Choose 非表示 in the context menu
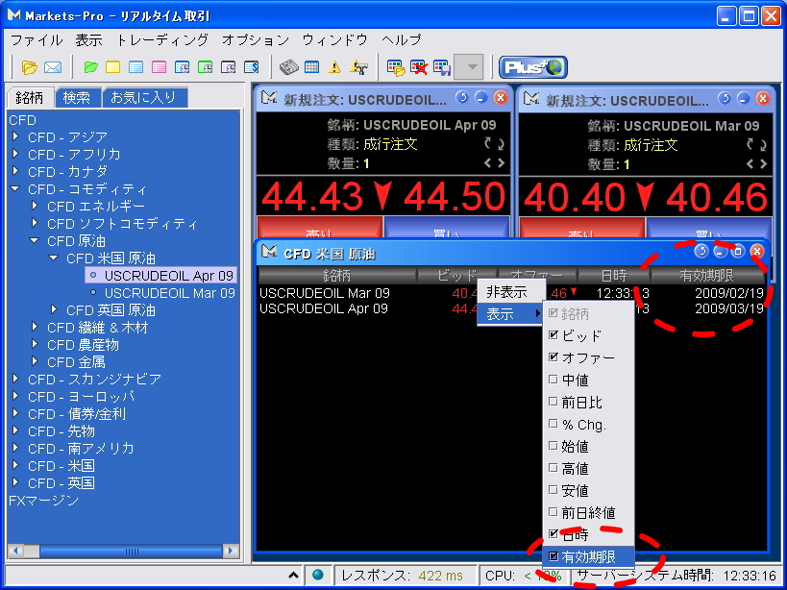The width and height of the screenshot is (787, 590). click(511, 291)
